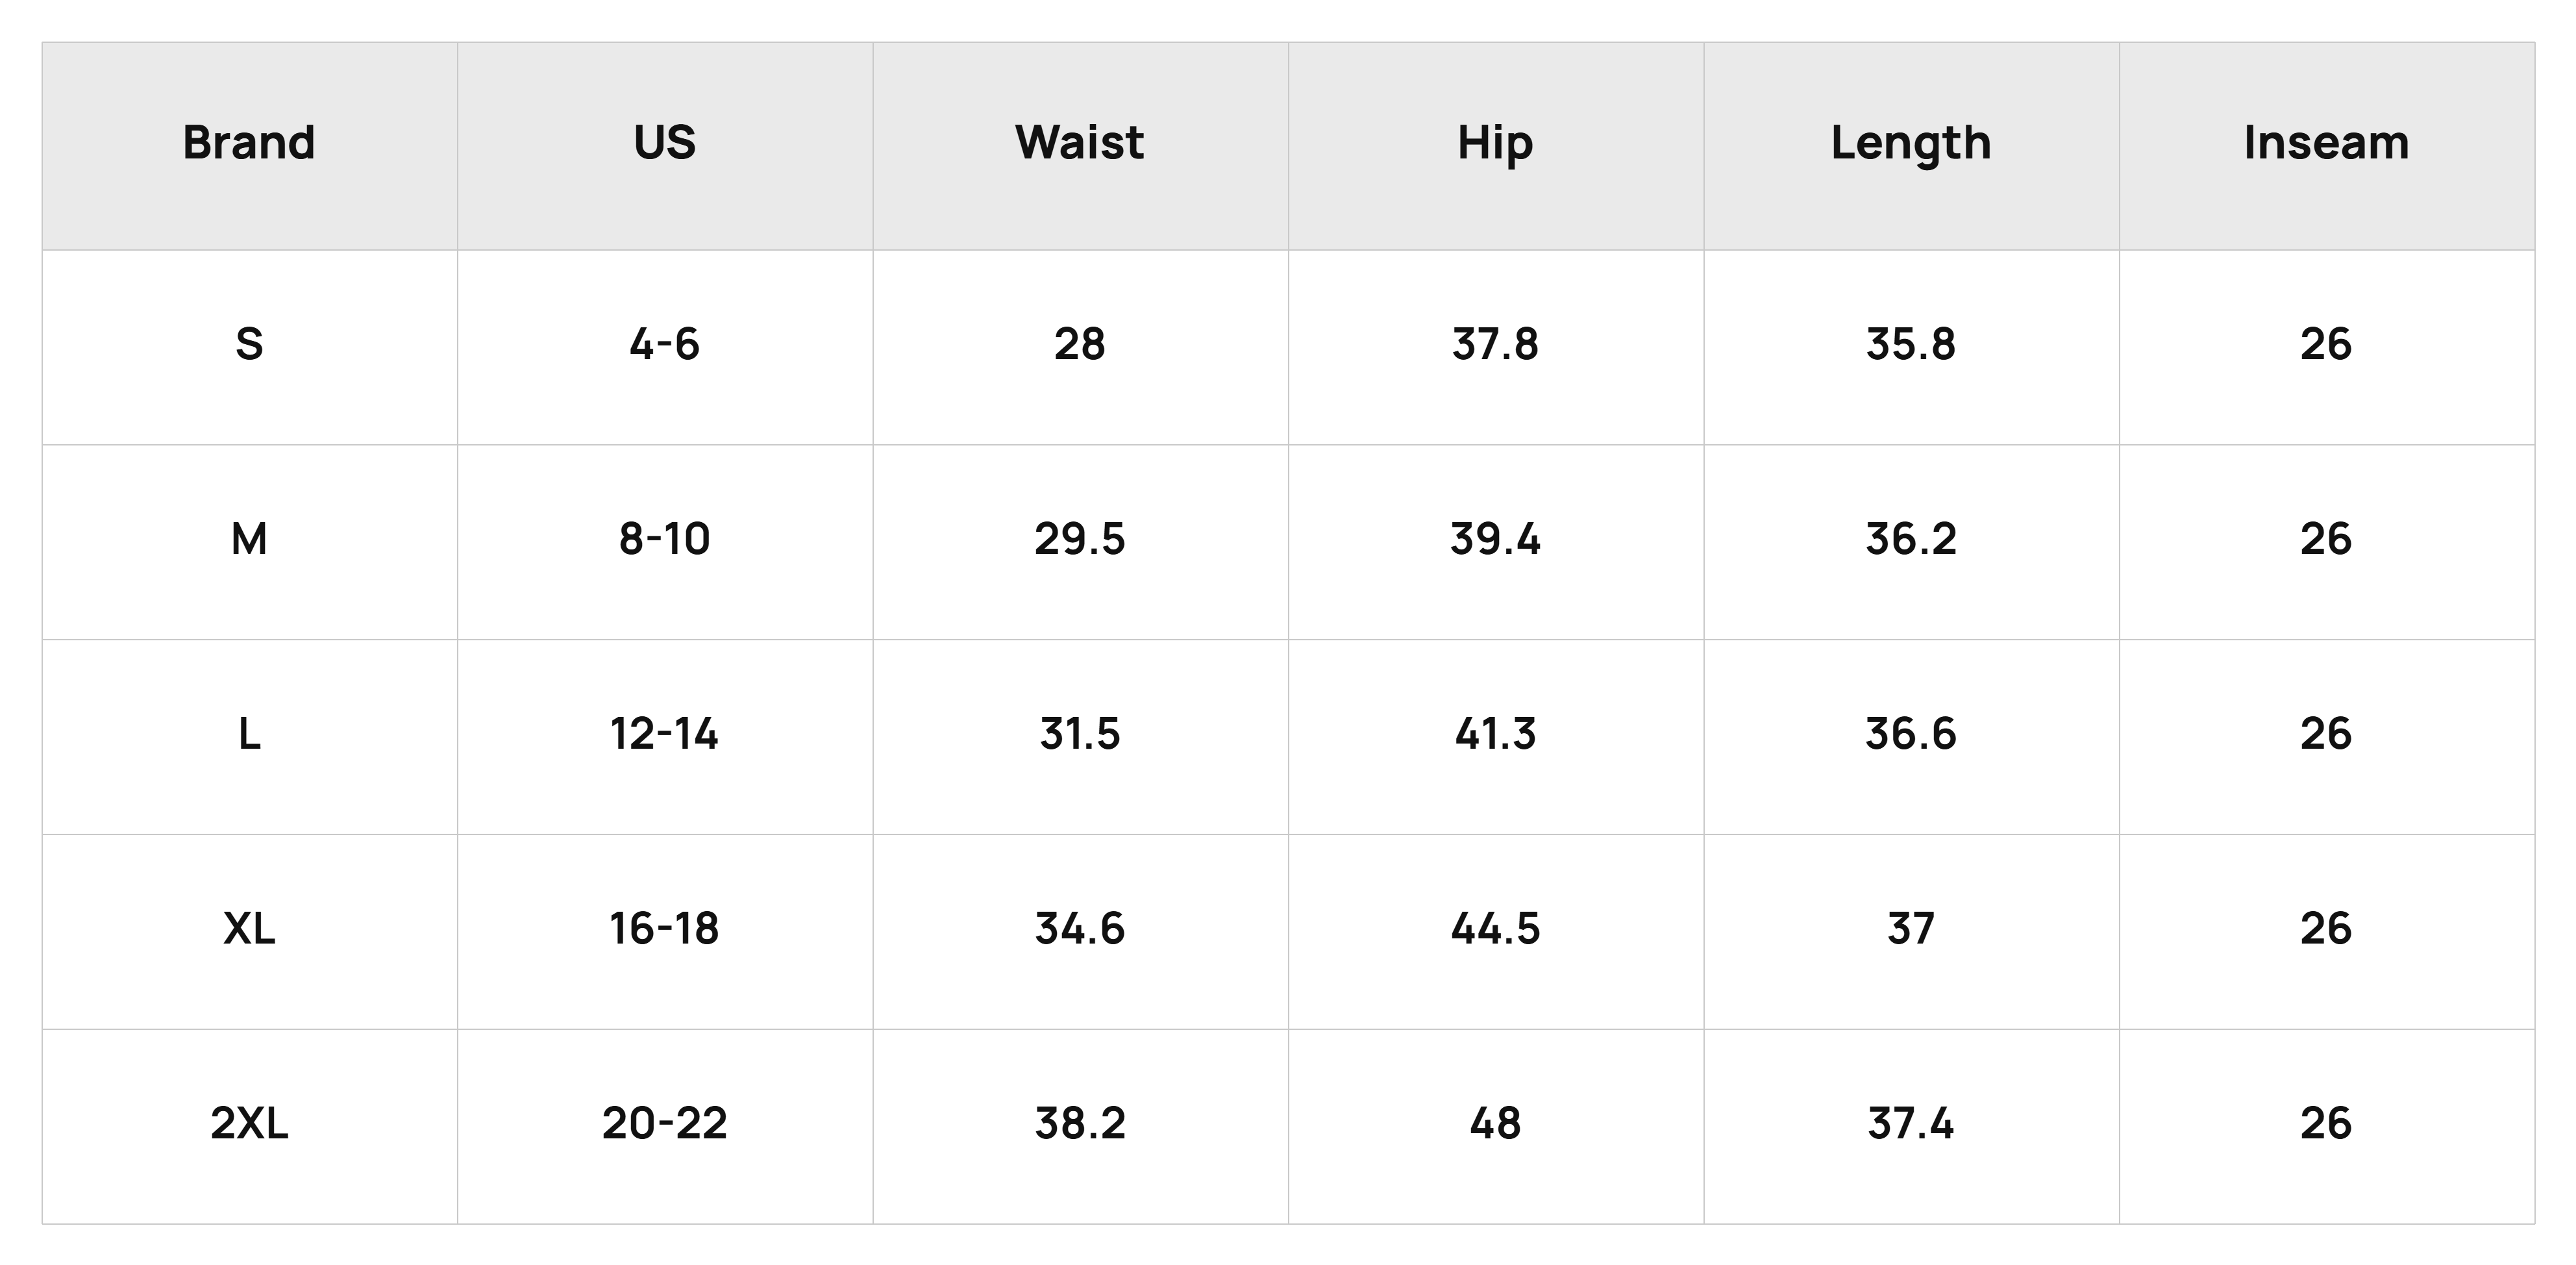This screenshot has width=2576, height=1265.
Task: Click the 2XL size cell
Action: coord(249,1127)
